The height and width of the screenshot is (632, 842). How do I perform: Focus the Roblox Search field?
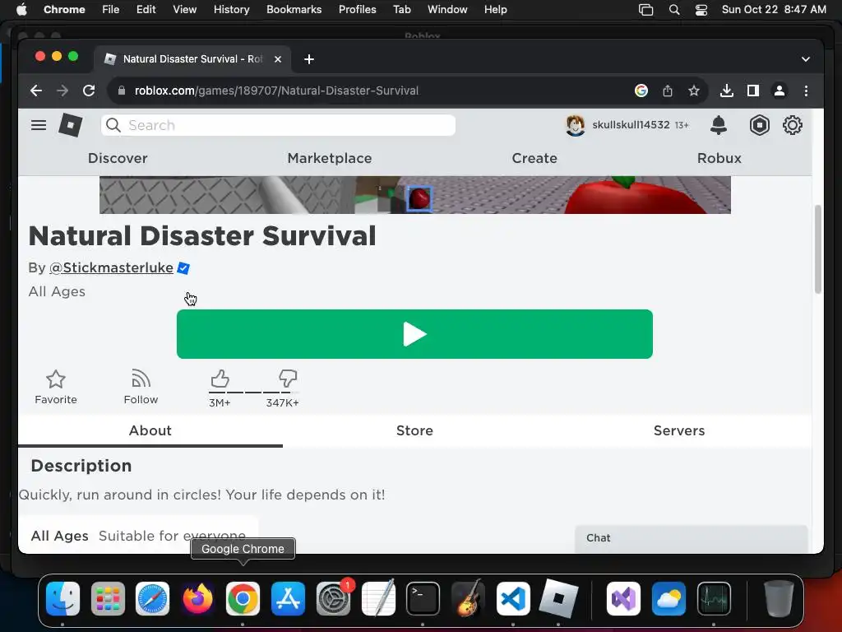pyautogui.click(x=278, y=125)
